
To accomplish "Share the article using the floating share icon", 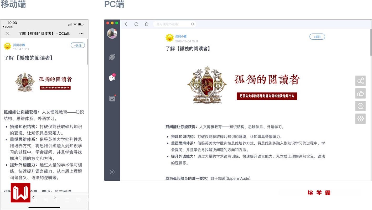I will coord(360,81).
